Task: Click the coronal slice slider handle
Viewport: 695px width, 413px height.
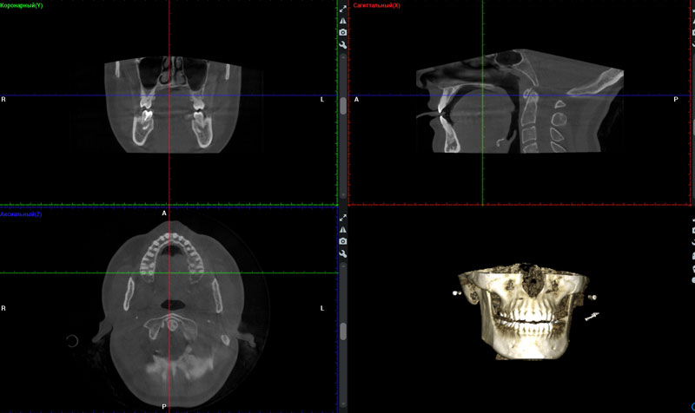Action: point(343,106)
